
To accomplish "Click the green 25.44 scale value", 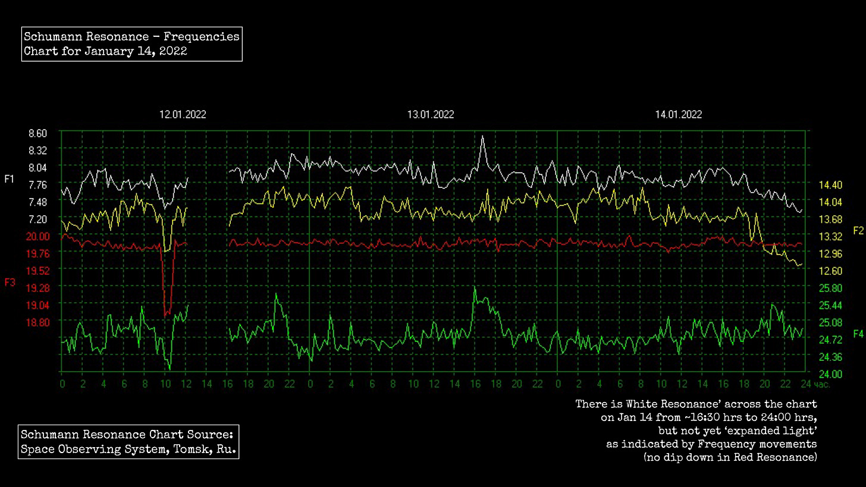I will tap(830, 305).
